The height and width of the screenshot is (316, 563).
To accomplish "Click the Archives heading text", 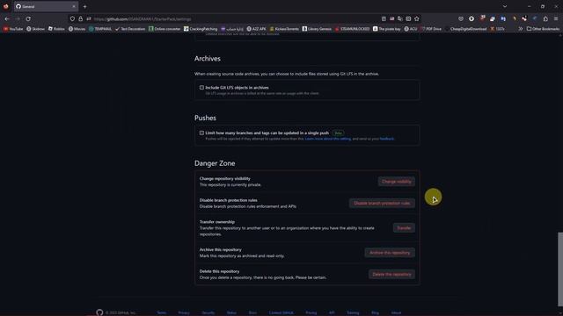I will pyautogui.click(x=208, y=59).
